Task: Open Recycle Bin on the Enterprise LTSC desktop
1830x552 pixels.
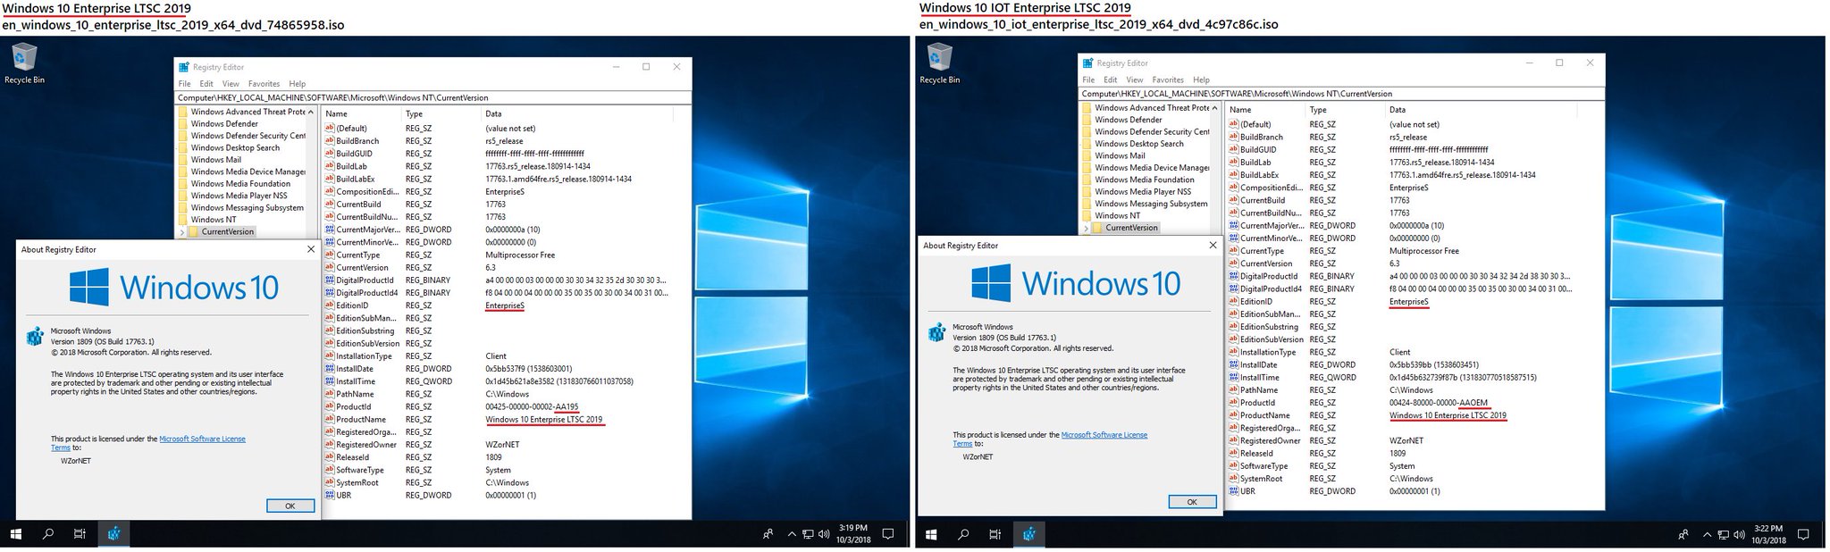Action: coord(24,64)
